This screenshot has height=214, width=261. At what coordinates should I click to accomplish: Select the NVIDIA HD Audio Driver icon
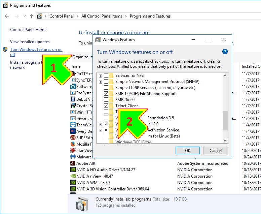73,170
